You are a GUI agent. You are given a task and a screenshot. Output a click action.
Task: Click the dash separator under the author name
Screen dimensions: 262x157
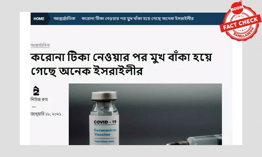[34, 107]
